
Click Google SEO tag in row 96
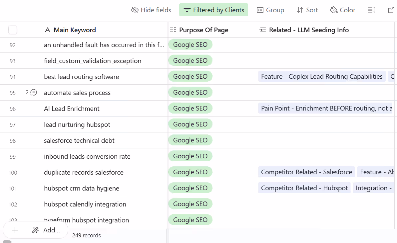point(191,108)
